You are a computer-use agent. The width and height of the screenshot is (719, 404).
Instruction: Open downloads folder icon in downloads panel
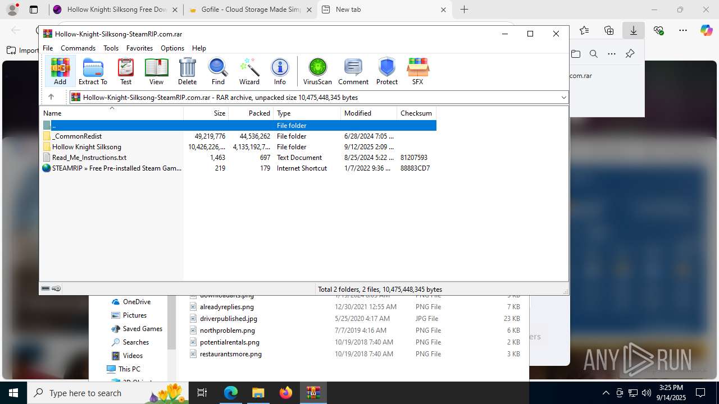(576, 54)
